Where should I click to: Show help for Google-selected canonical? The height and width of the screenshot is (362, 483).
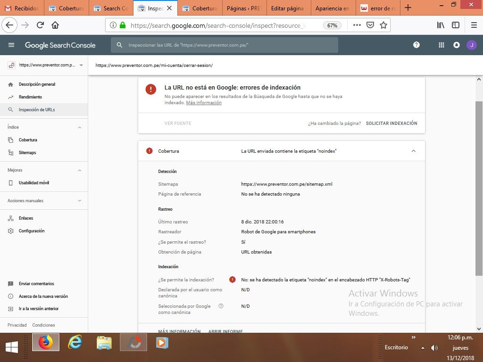coord(221,306)
